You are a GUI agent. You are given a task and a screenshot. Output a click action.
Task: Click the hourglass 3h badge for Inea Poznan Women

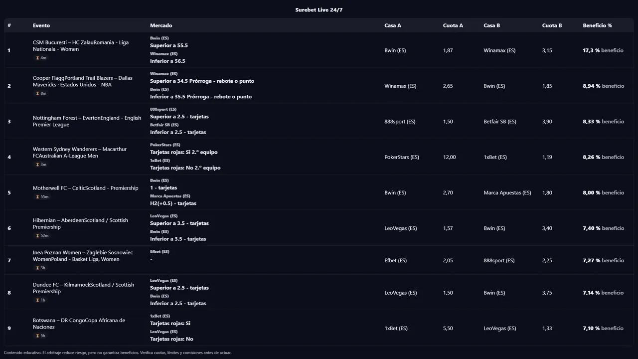coord(41,268)
